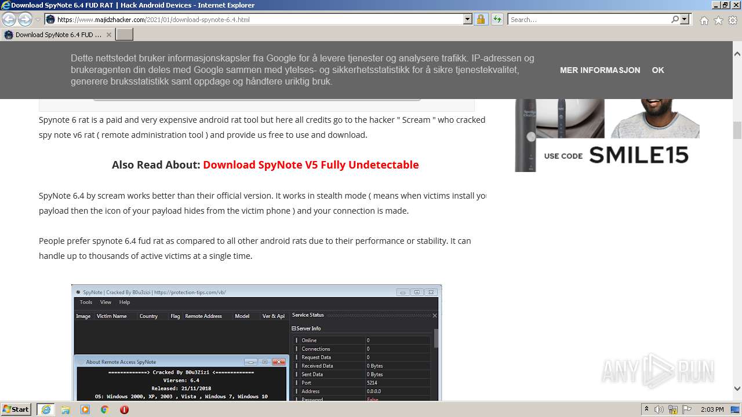
Task: Click the Received Data row label
Action: pos(317,366)
